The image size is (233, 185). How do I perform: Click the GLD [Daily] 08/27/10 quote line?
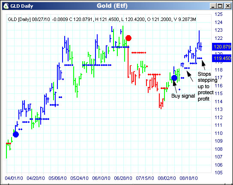(102, 19)
